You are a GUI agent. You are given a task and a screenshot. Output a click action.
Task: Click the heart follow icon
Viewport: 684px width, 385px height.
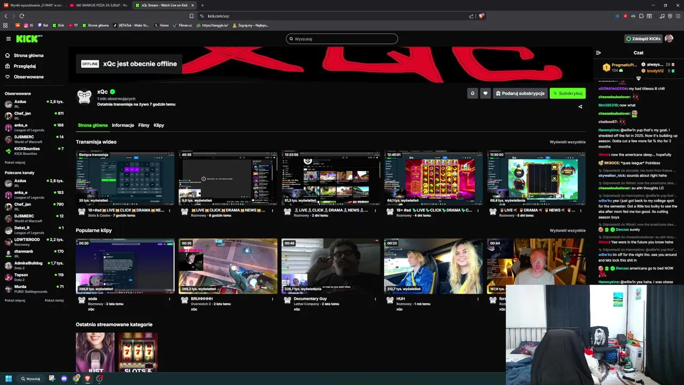point(485,93)
